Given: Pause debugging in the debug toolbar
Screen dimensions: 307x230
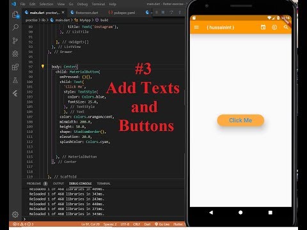Looking at the screenshot, I should tap(163, 12).
